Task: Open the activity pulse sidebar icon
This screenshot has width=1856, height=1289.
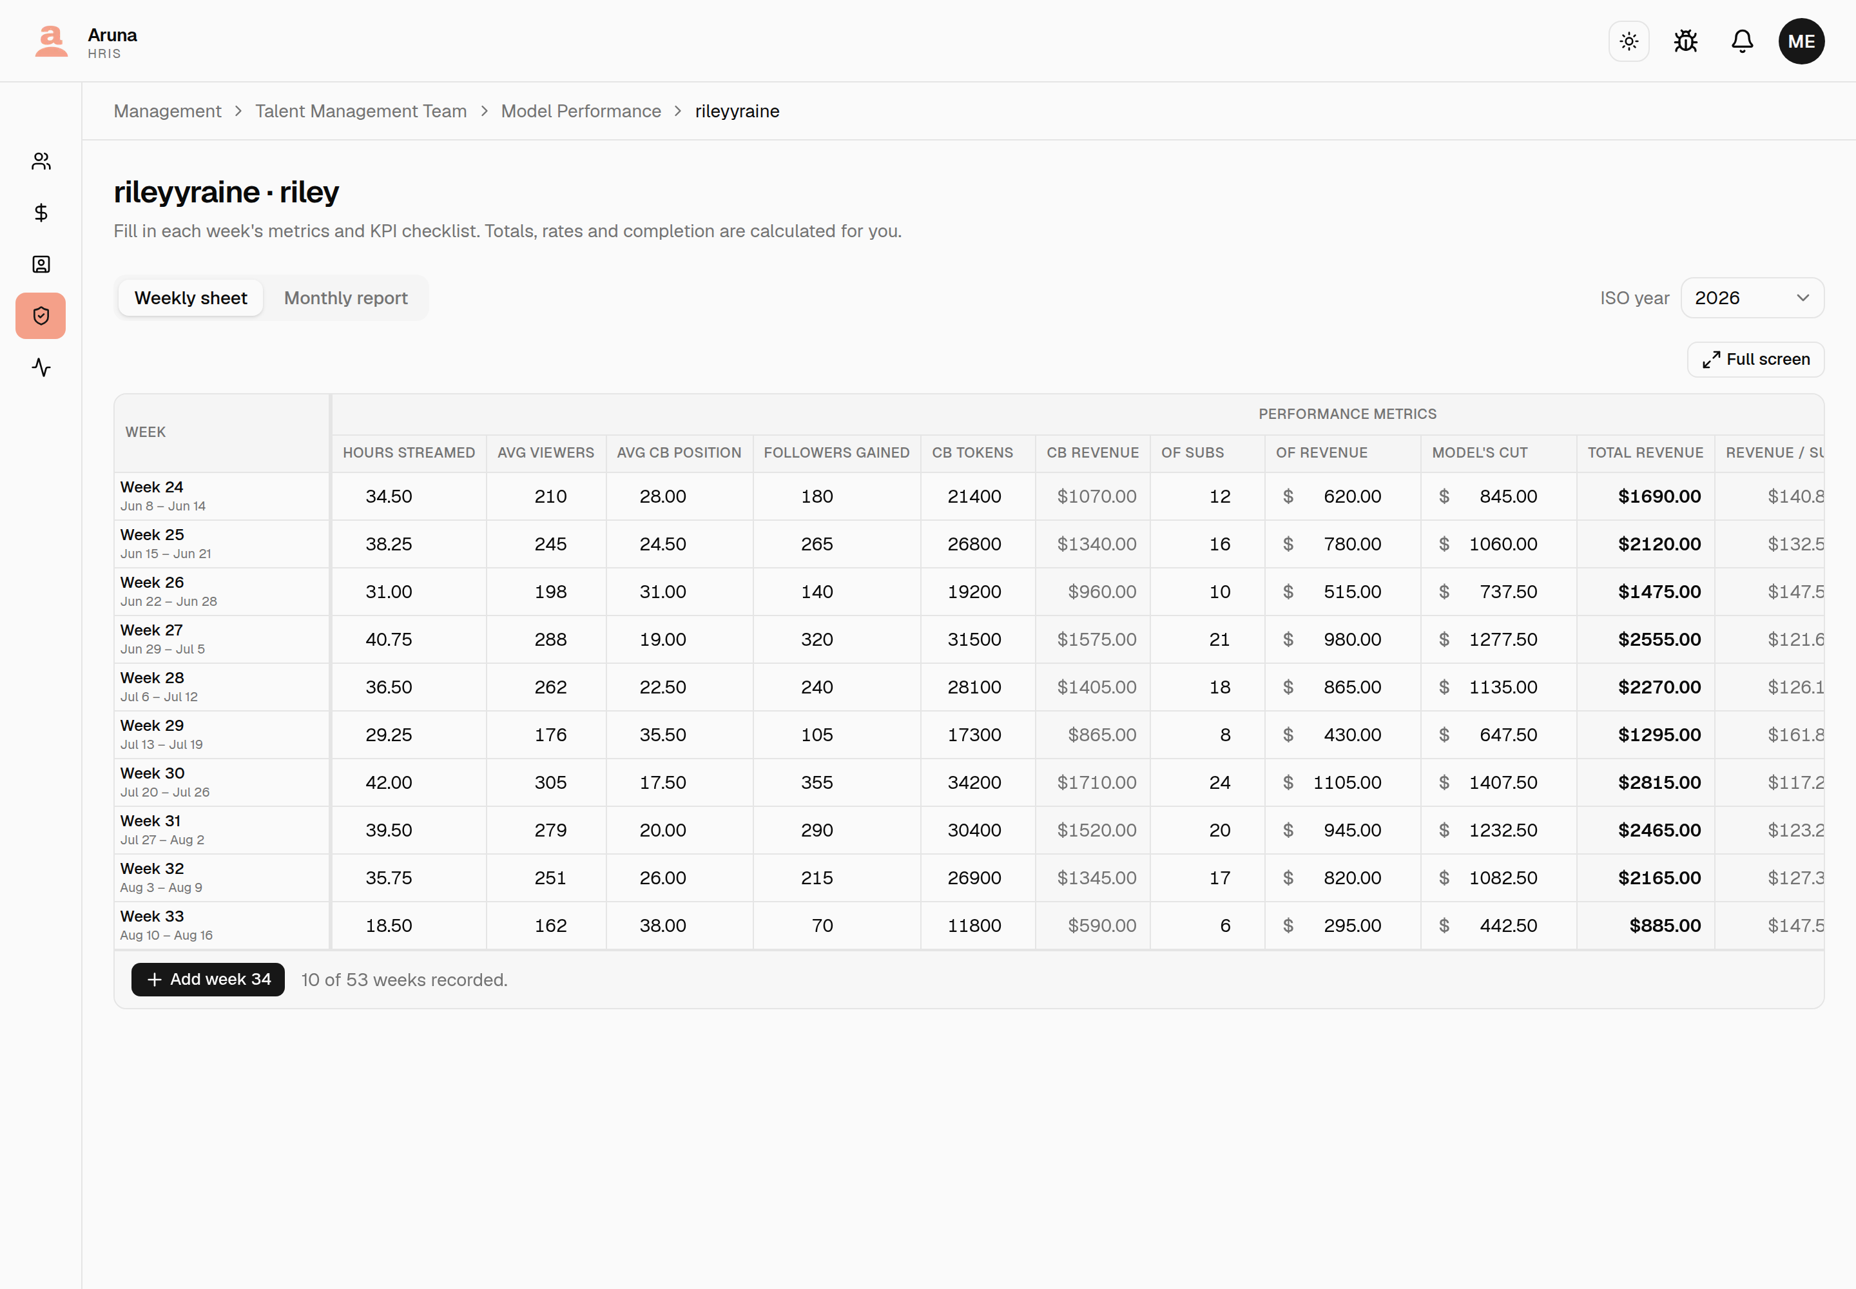Action: (41, 367)
